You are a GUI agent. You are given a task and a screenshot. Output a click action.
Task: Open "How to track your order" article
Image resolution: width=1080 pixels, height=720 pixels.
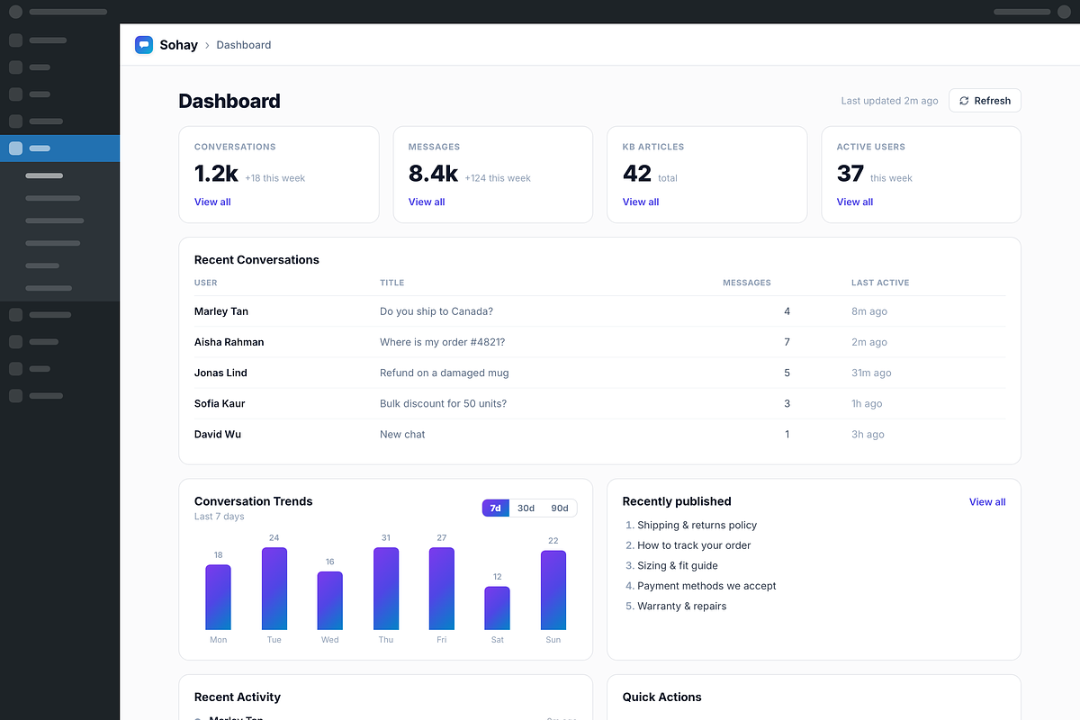click(694, 545)
